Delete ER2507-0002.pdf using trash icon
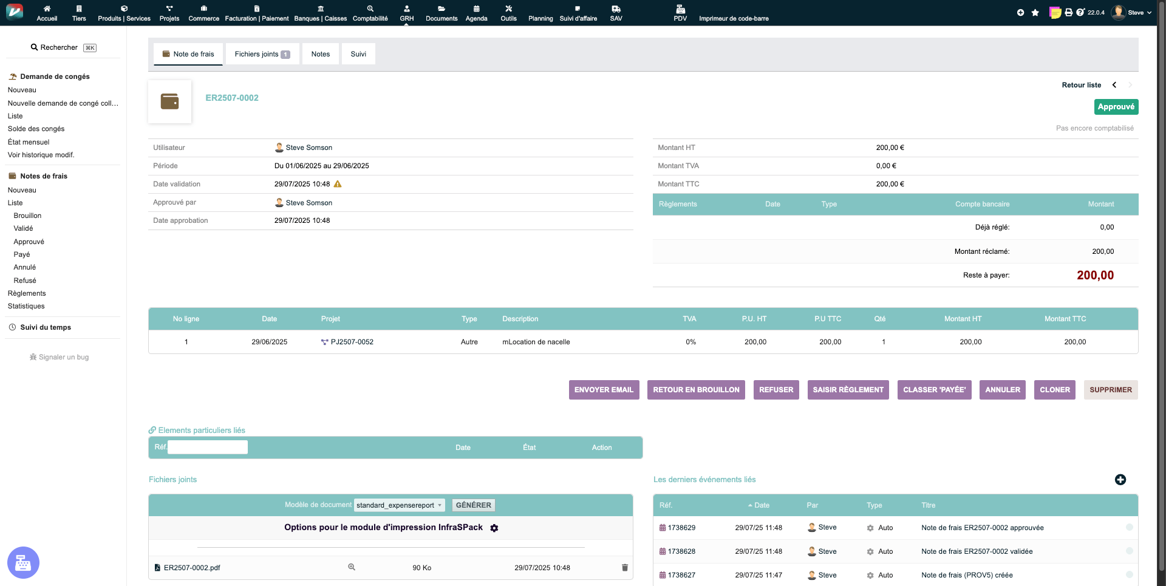Viewport: 1166px width, 586px height. [625, 568]
